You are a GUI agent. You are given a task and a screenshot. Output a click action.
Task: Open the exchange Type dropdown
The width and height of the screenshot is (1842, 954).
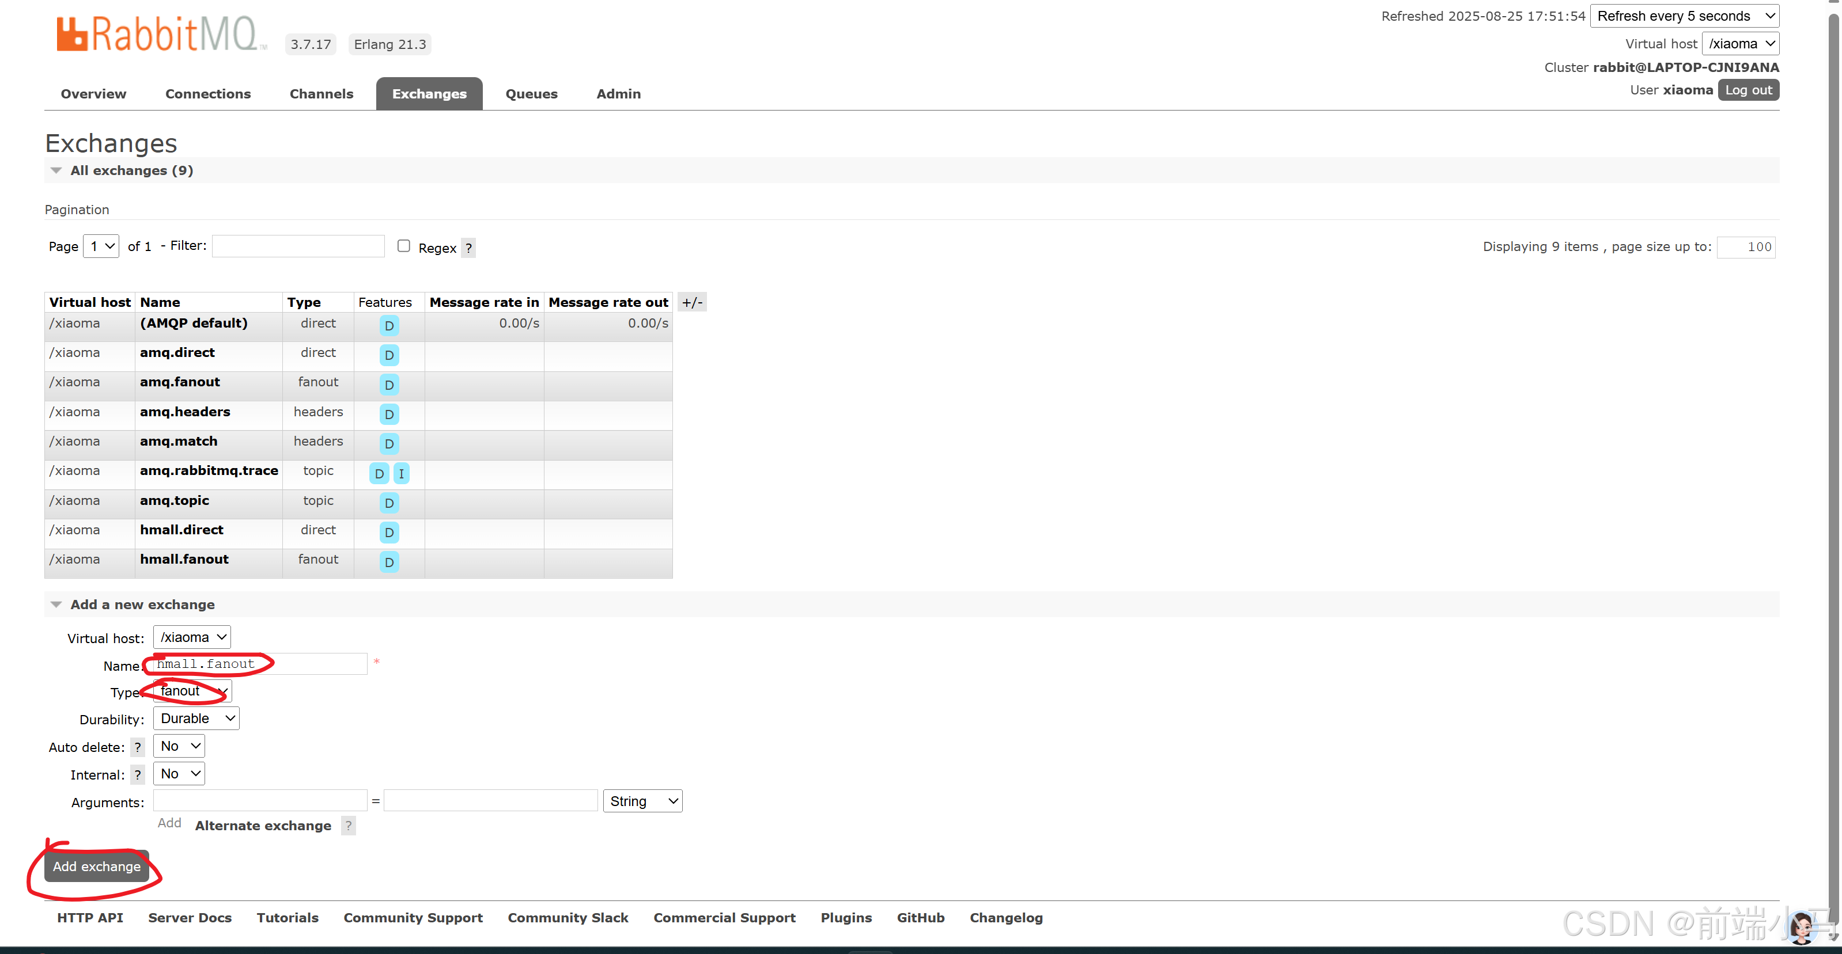click(x=192, y=691)
